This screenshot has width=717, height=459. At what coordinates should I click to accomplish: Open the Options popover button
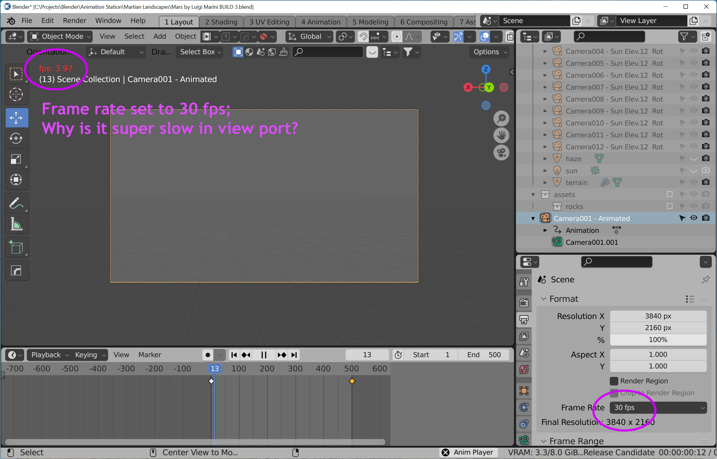coord(489,52)
